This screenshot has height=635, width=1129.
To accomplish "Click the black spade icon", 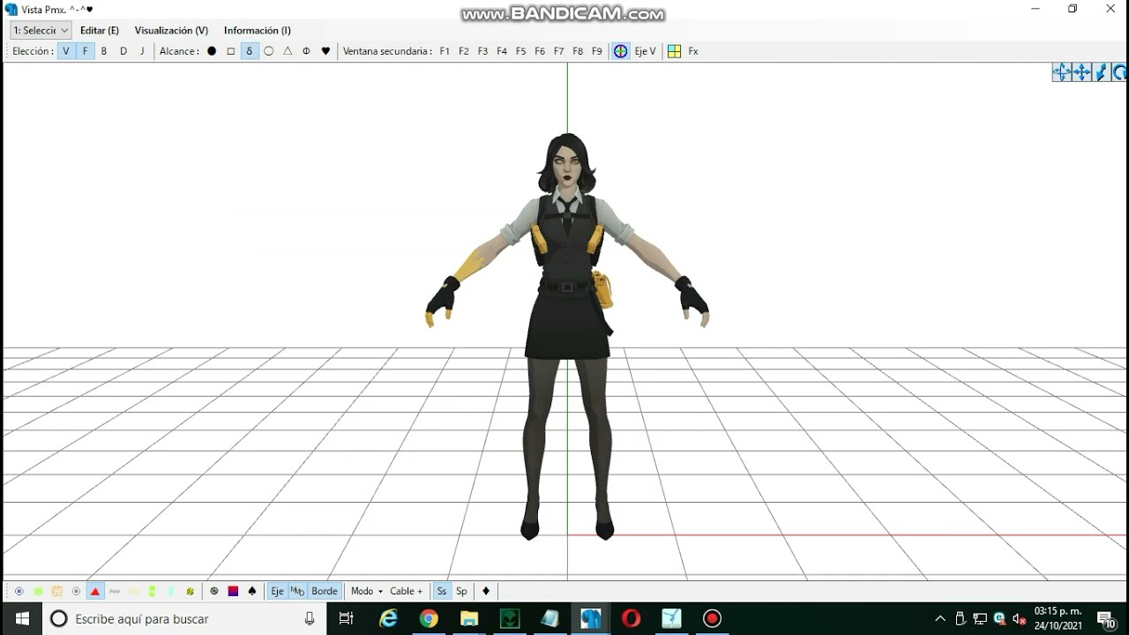I will [x=252, y=591].
